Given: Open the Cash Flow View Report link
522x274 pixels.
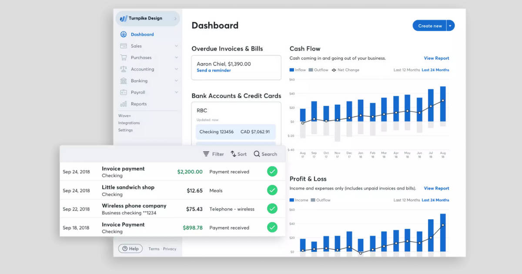Looking at the screenshot, I should 436,58.
